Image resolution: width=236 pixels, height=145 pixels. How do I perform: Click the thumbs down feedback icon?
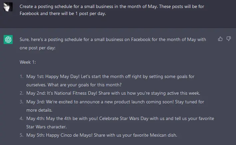coord(229,39)
